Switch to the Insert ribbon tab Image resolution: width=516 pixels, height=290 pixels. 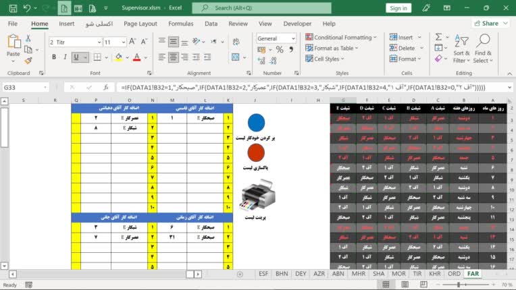(66, 24)
